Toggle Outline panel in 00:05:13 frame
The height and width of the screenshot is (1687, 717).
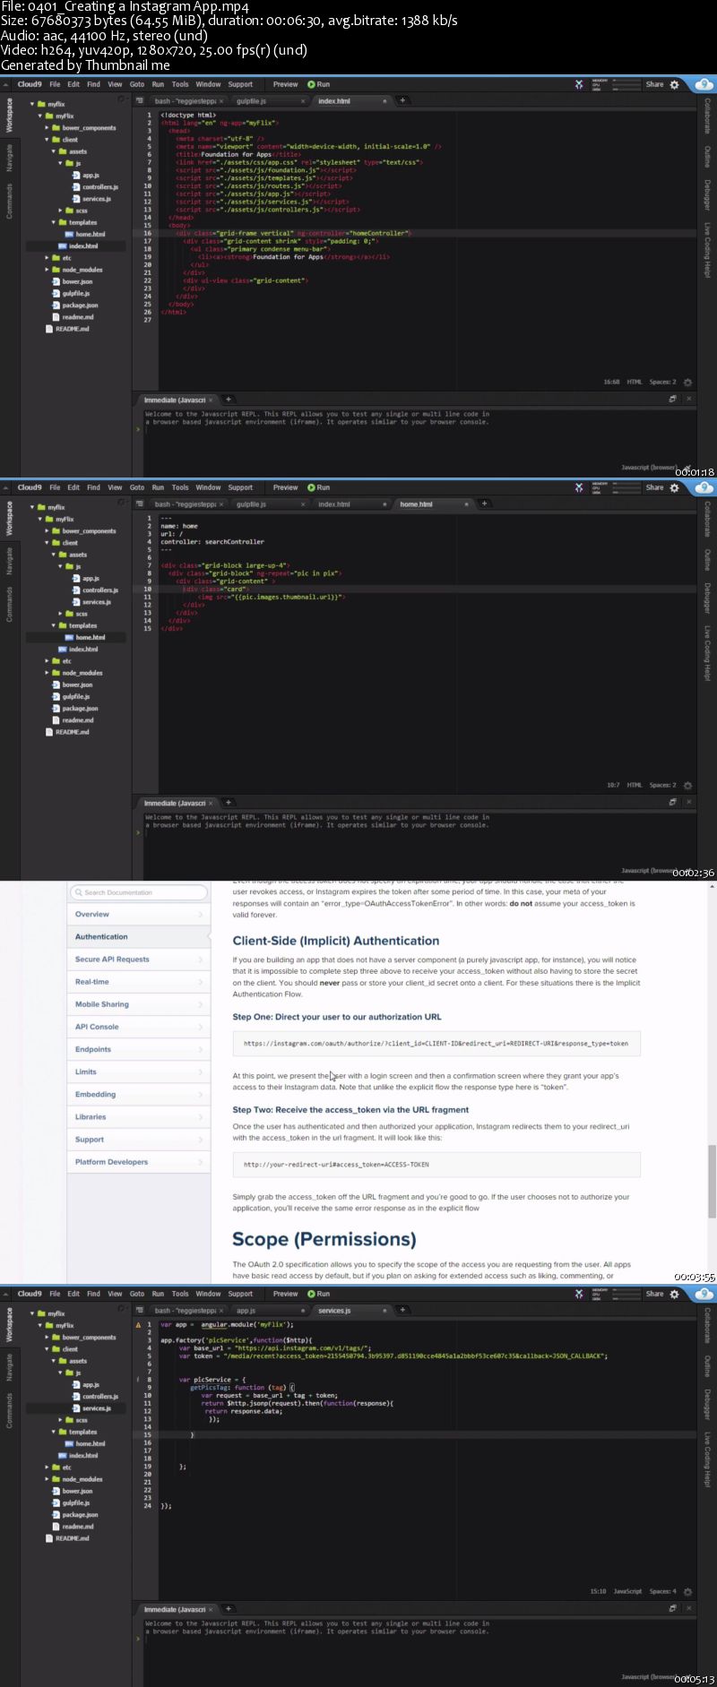pos(707,1366)
